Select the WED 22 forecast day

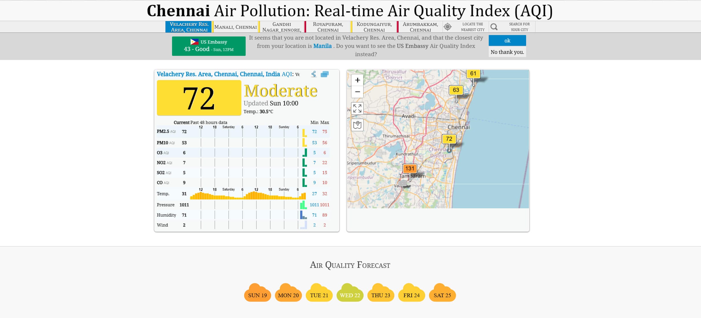(x=350, y=295)
